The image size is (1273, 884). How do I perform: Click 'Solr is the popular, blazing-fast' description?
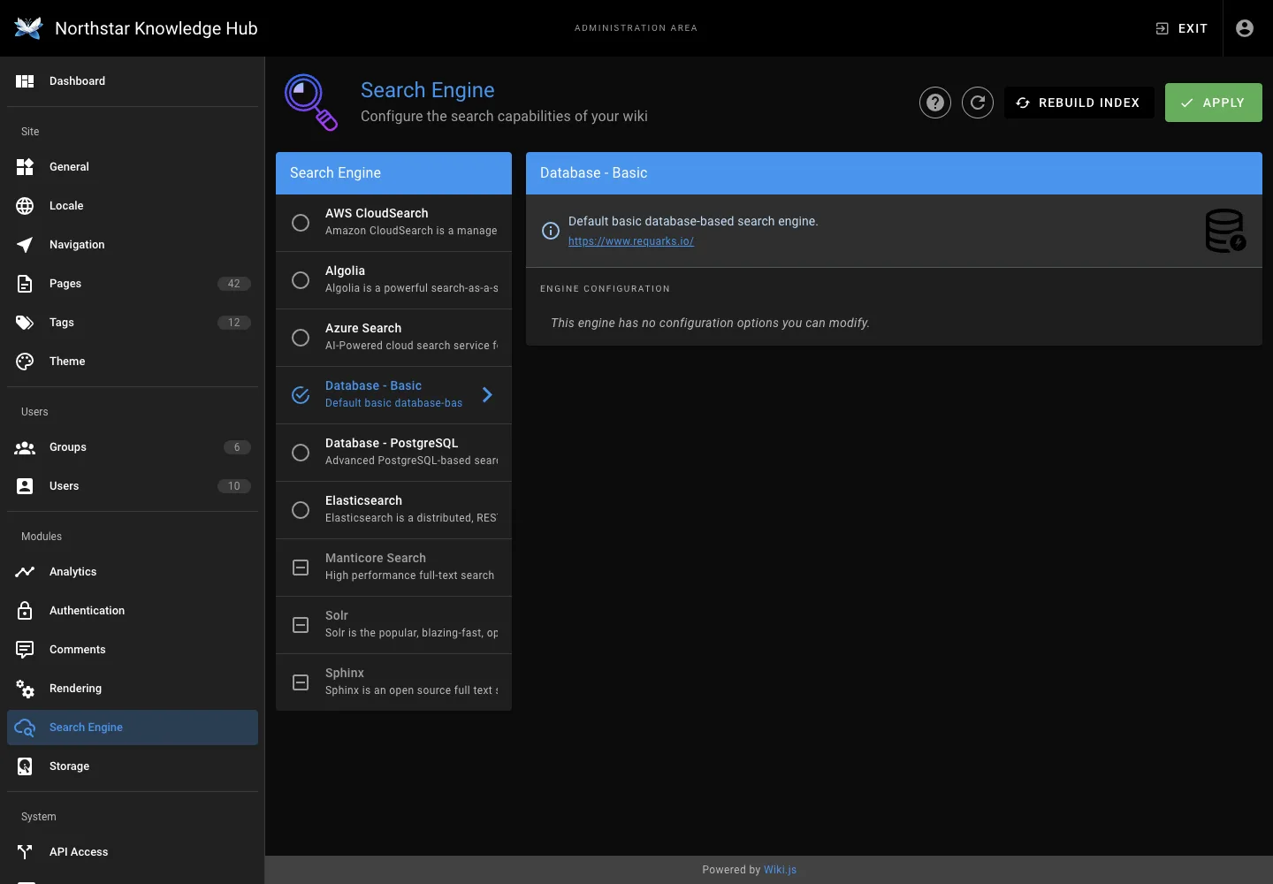(x=412, y=633)
